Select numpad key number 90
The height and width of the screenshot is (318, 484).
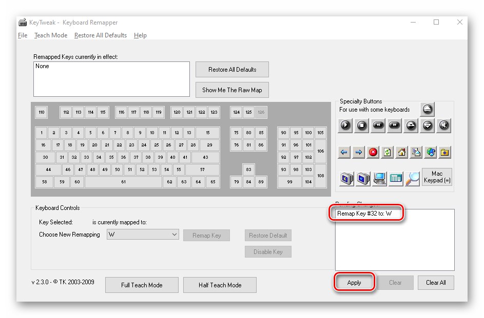click(283, 133)
